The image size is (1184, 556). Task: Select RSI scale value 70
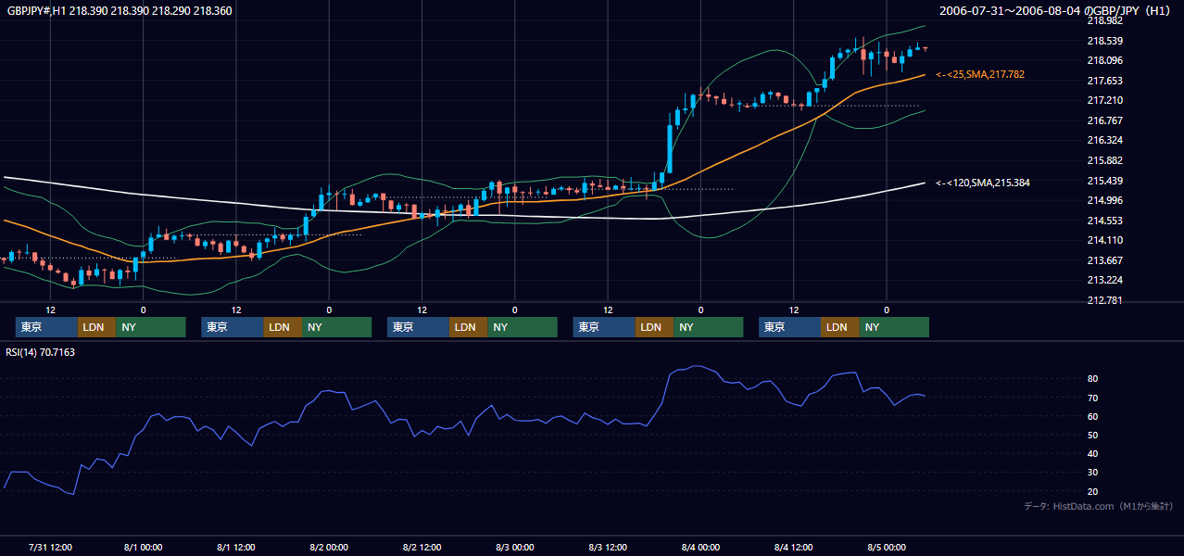click(1092, 398)
